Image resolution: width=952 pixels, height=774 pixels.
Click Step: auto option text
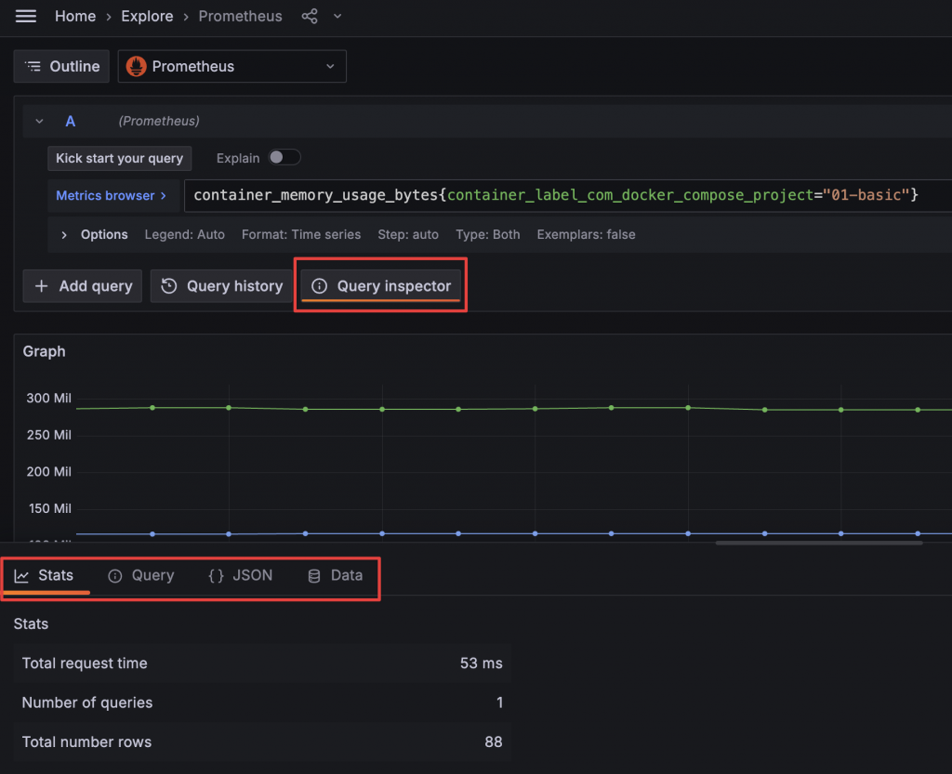408,235
